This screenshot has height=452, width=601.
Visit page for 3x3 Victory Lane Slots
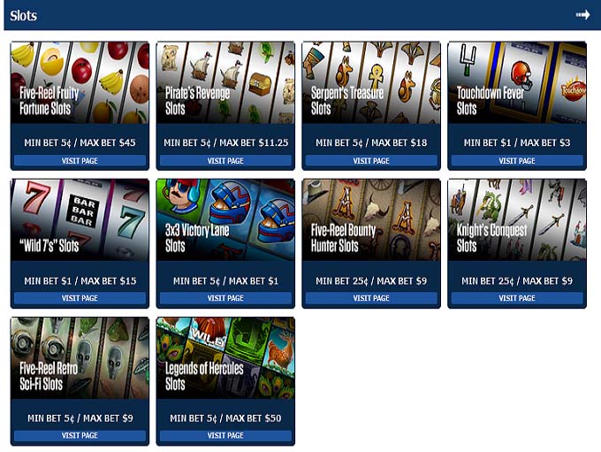(225, 298)
